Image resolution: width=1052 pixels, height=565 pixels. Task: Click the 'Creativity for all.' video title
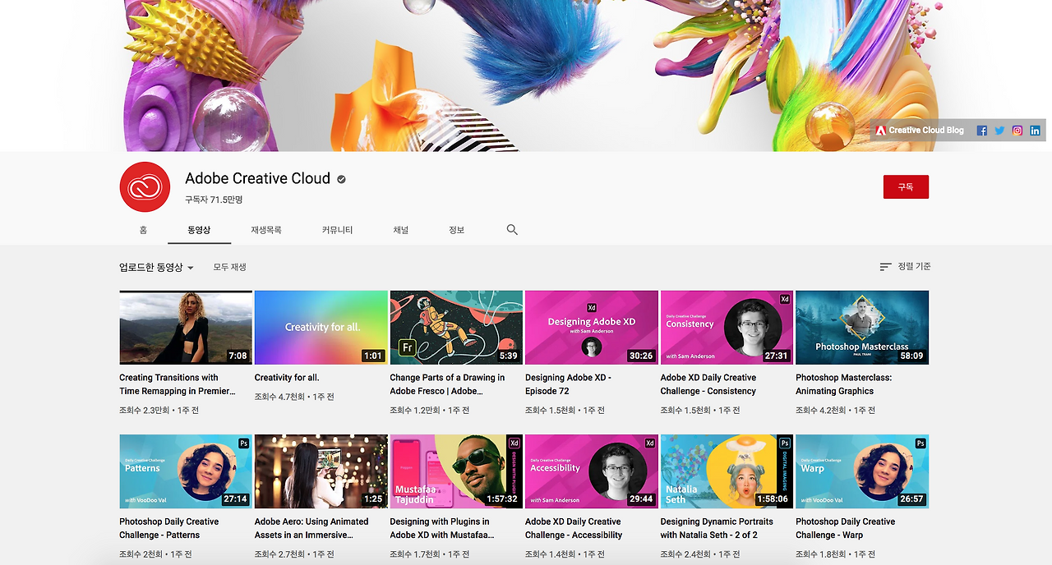pyautogui.click(x=287, y=378)
